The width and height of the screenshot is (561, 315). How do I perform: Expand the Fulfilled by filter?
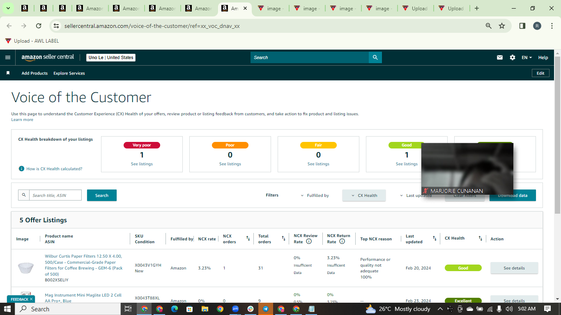(315, 196)
